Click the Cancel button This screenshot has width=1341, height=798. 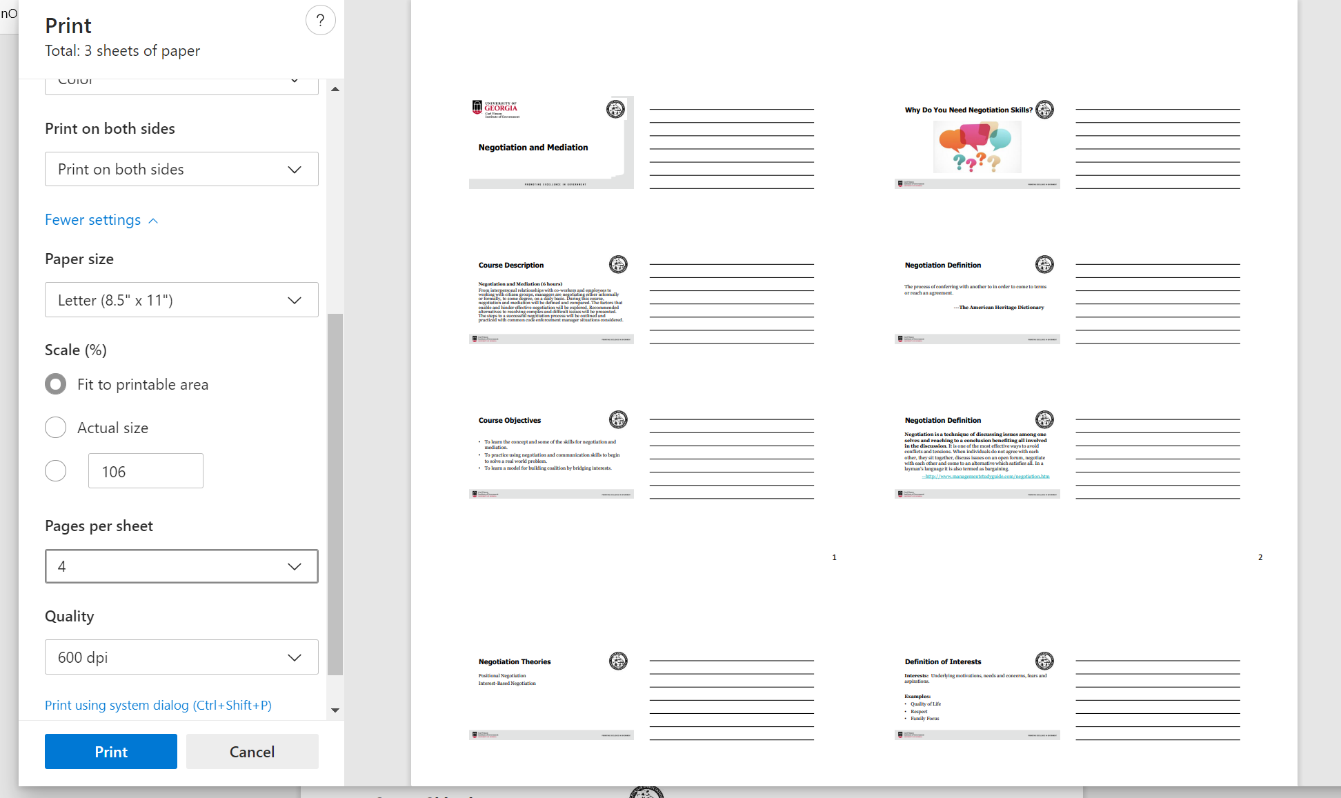(252, 752)
